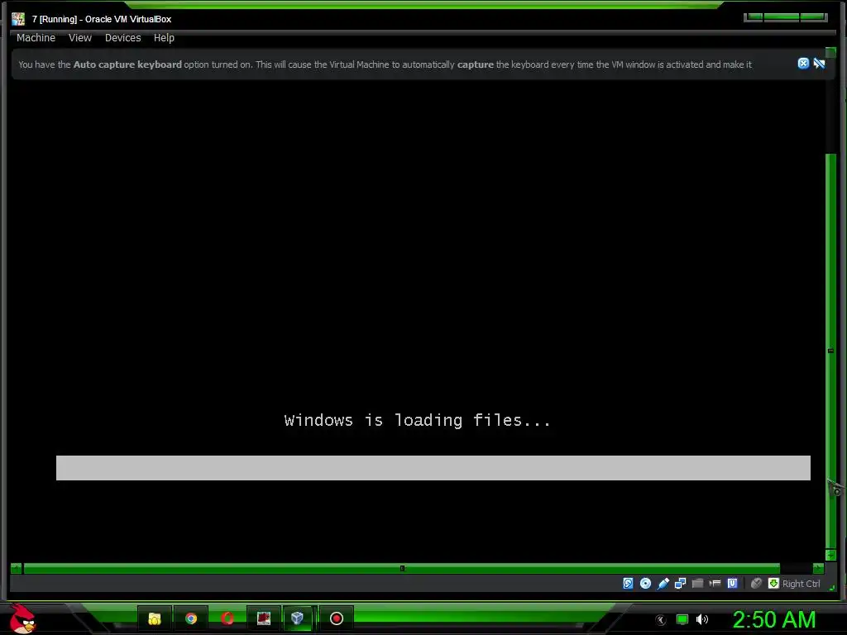Click the 2:50 AM clock
Viewport: 847px width, 635px height.
(x=773, y=619)
